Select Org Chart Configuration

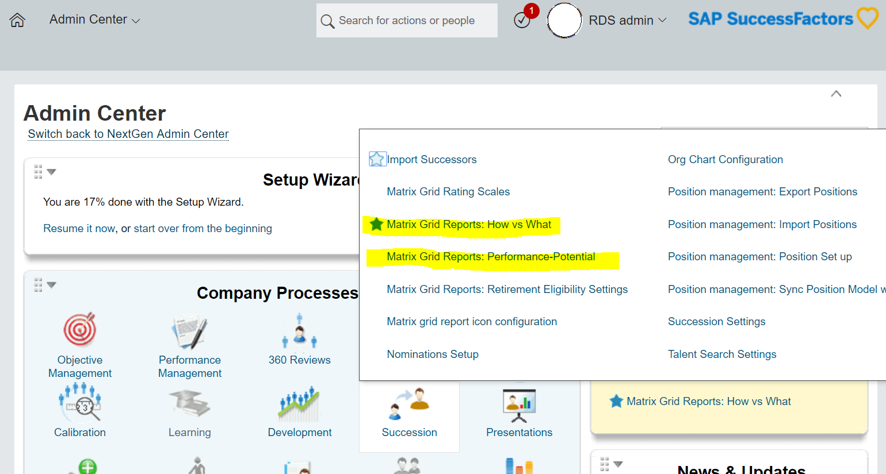click(725, 160)
